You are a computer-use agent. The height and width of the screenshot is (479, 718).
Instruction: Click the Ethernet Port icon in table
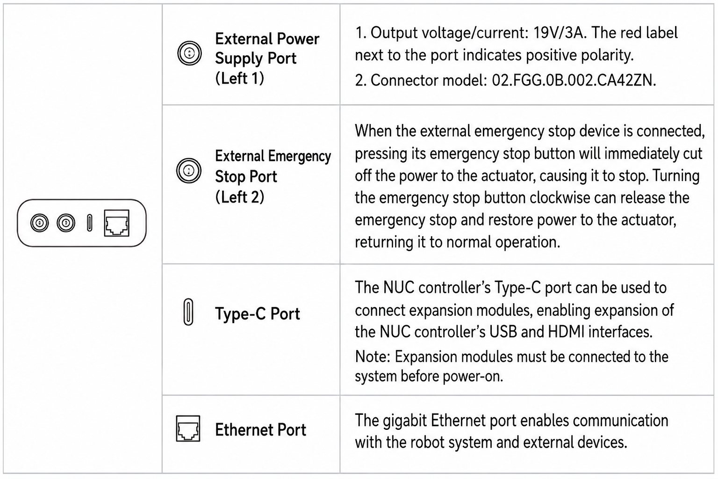click(x=188, y=428)
